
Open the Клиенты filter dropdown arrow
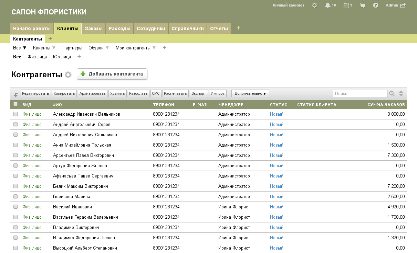(54, 48)
